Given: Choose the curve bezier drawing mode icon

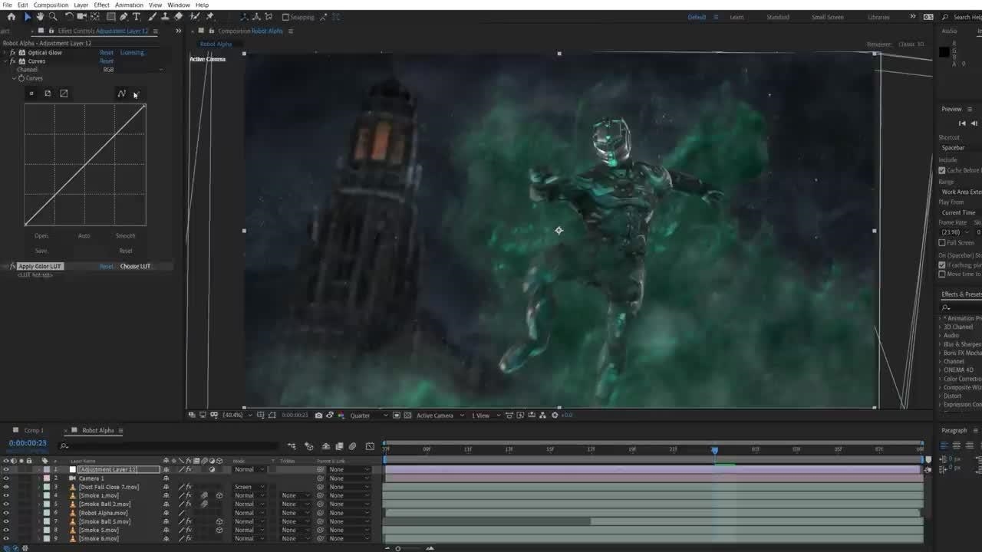Looking at the screenshot, I should [x=121, y=94].
